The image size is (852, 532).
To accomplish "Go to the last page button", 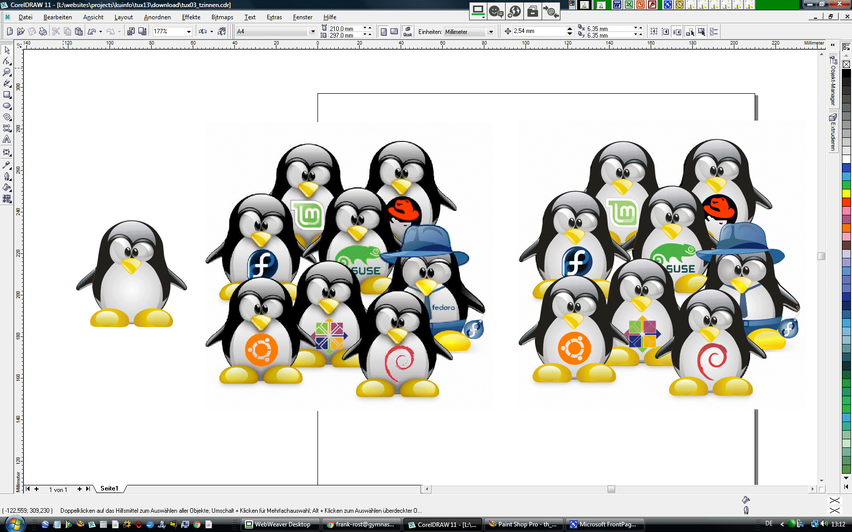I will pos(88,489).
